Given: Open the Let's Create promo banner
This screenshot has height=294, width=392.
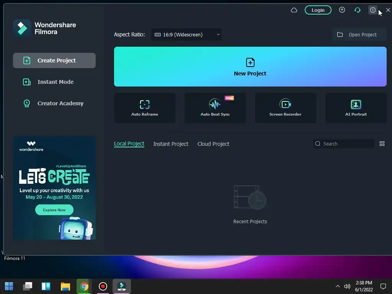Looking at the screenshot, I should tap(54, 188).
